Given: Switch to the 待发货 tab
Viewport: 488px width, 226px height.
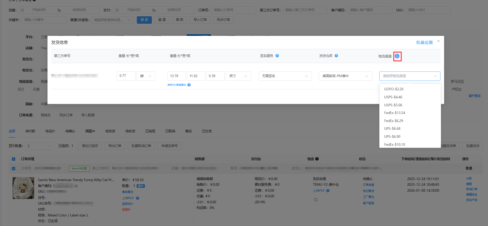Looking at the screenshot, I should click(x=110, y=131).
